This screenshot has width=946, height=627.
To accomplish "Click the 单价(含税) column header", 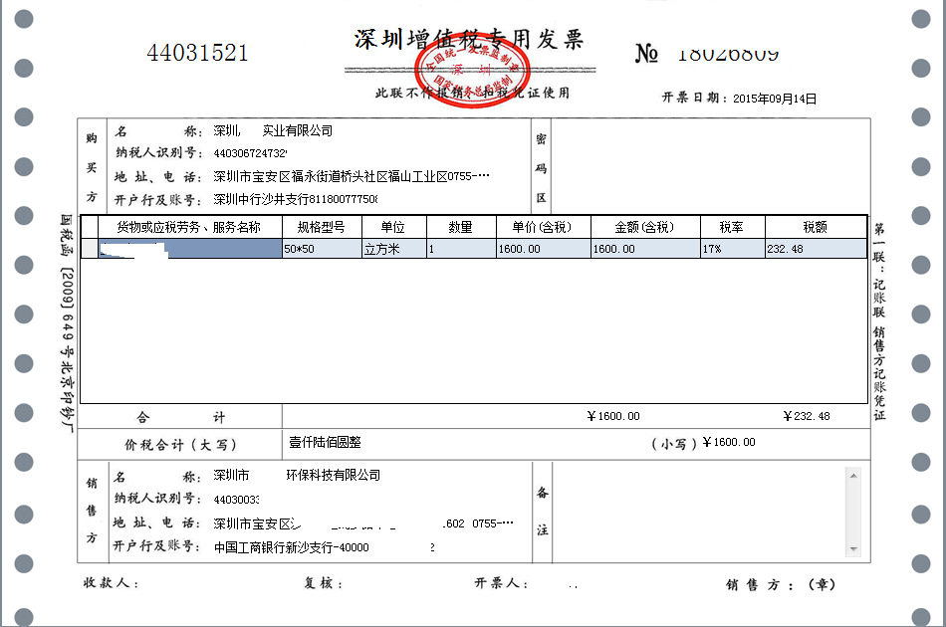I will point(543,227).
